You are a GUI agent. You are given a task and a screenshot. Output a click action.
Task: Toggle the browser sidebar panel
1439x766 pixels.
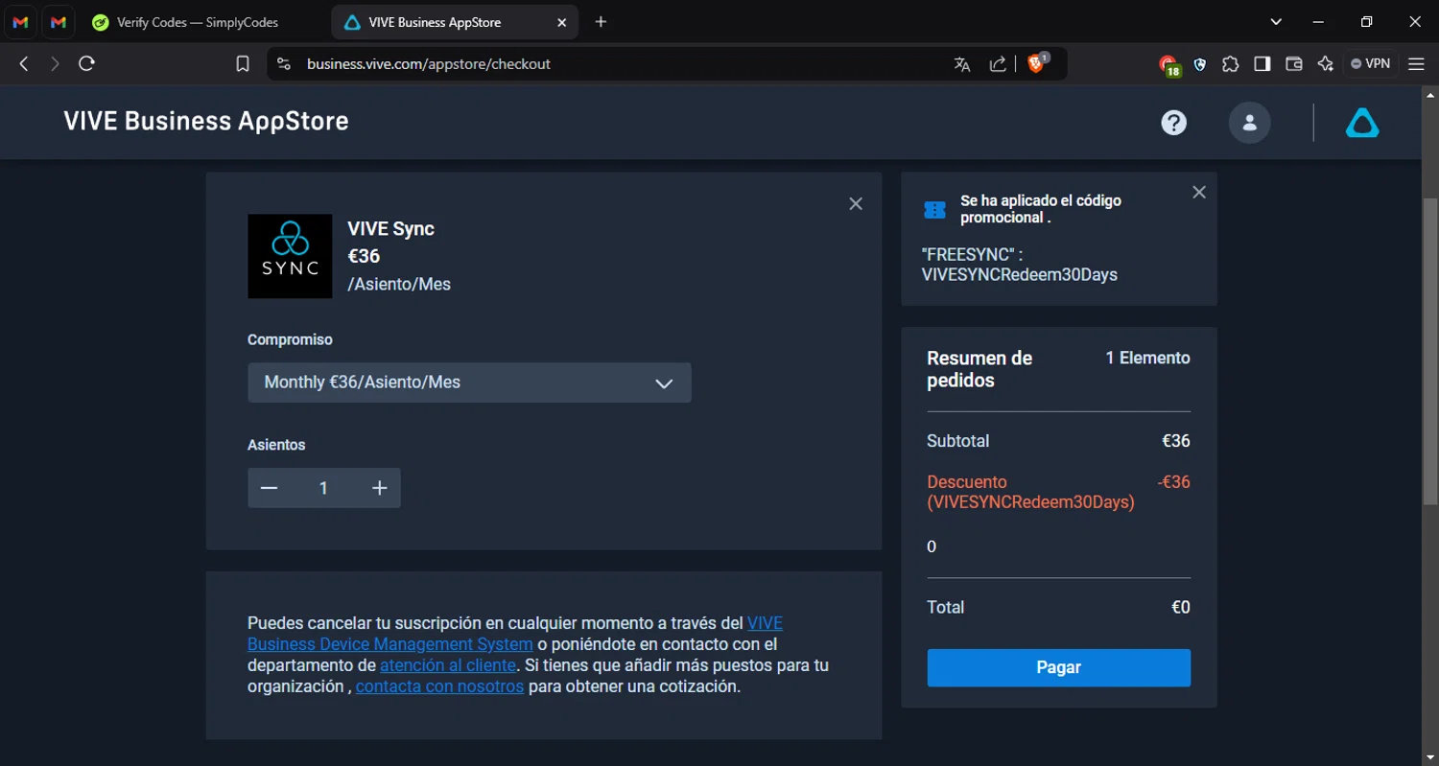click(1262, 64)
